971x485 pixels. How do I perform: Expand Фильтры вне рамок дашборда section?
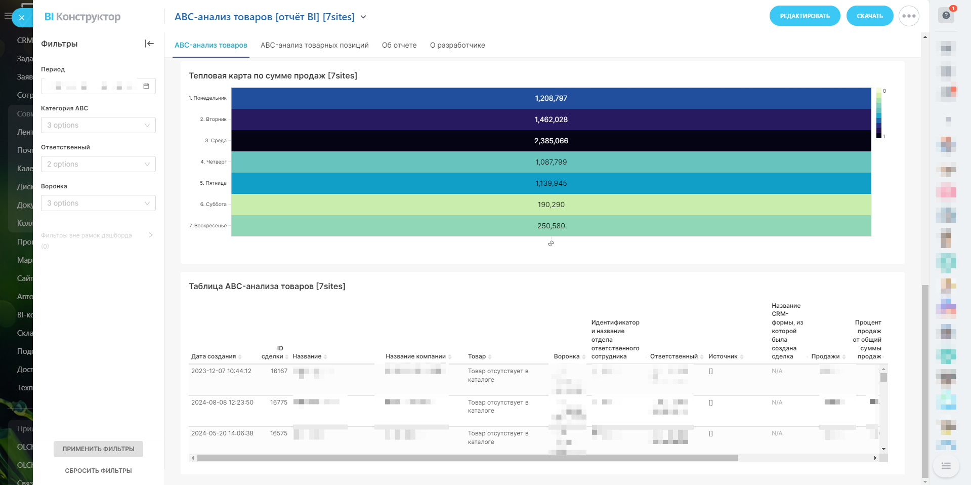[150, 235]
